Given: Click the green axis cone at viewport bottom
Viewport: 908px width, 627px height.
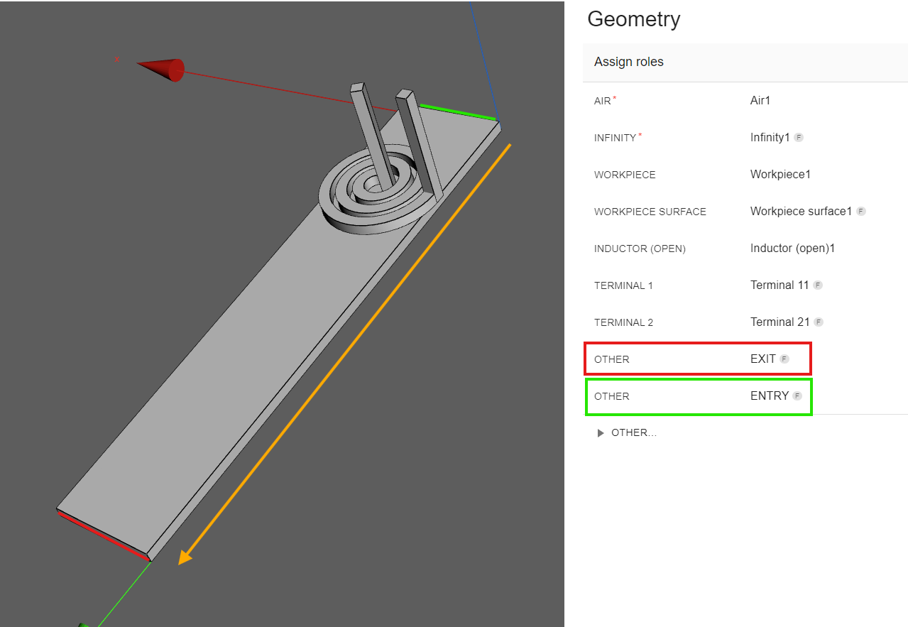Looking at the screenshot, I should coord(85,624).
